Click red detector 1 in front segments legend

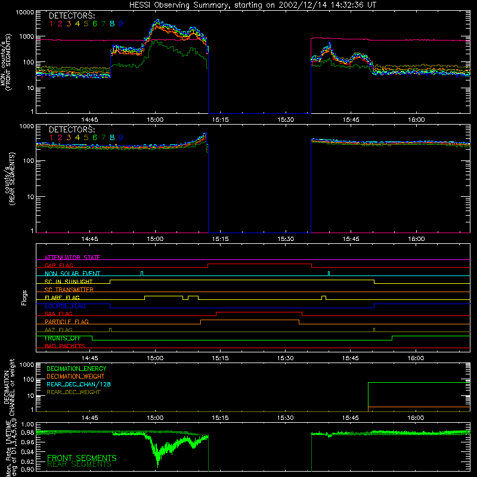point(51,24)
